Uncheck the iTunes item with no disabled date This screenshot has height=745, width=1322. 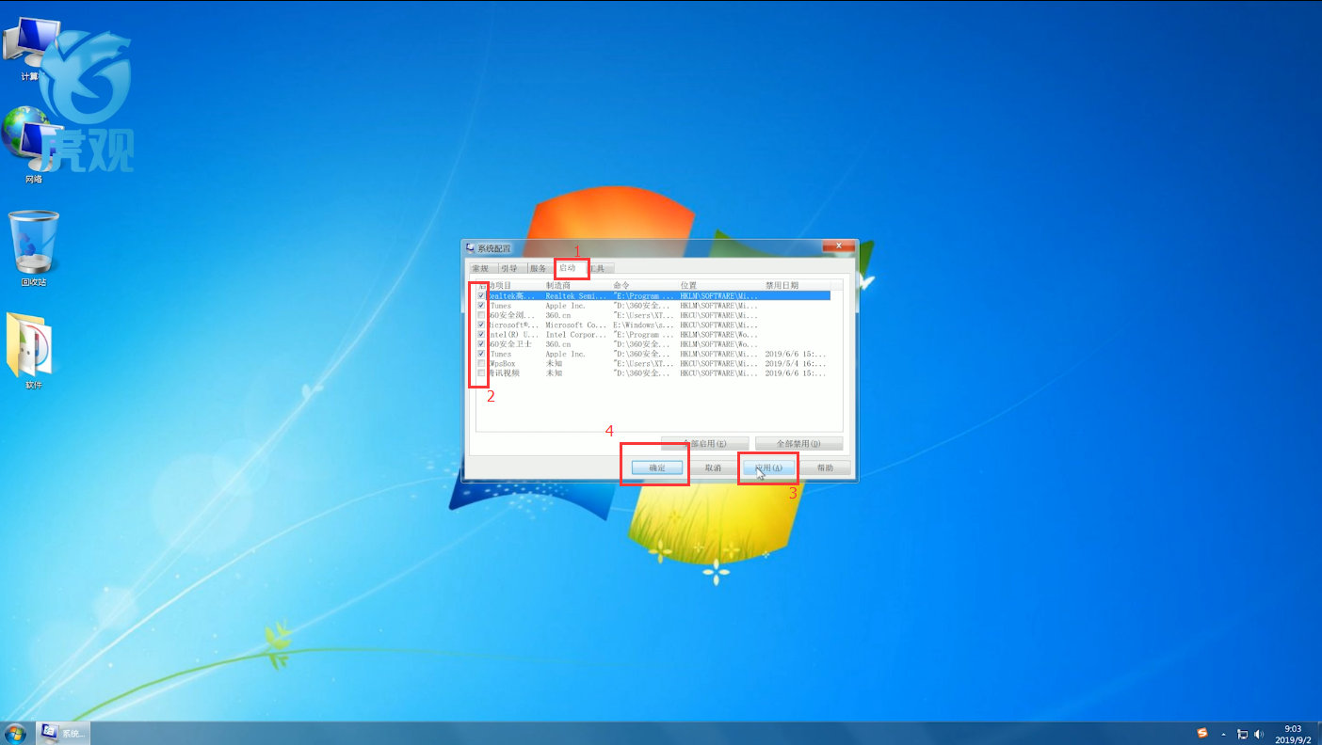coord(481,306)
